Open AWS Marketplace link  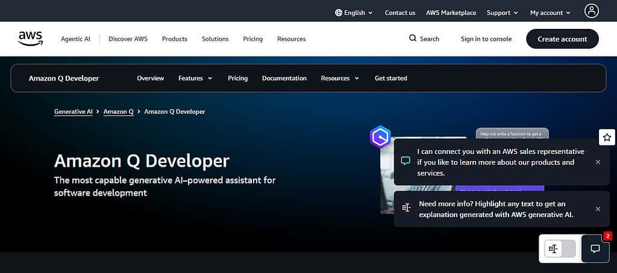pyautogui.click(x=451, y=13)
